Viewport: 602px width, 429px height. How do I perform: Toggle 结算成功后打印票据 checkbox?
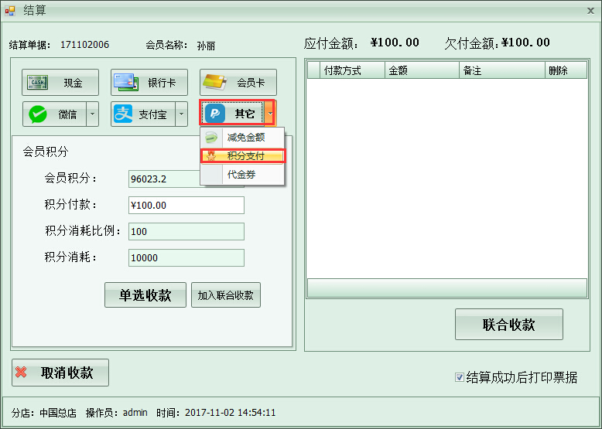pyautogui.click(x=459, y=377)
